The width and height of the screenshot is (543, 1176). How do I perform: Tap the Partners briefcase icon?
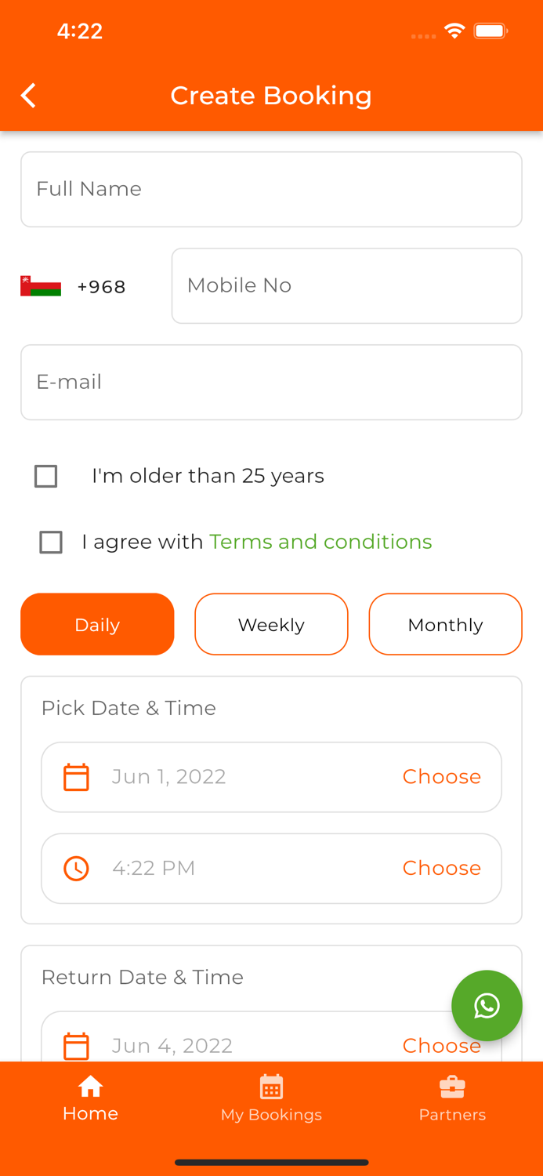pos(452,1087)
